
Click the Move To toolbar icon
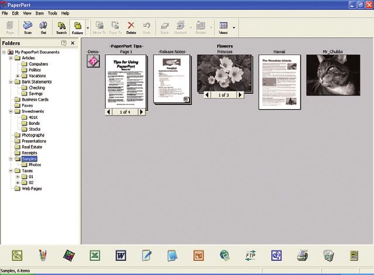99,28
